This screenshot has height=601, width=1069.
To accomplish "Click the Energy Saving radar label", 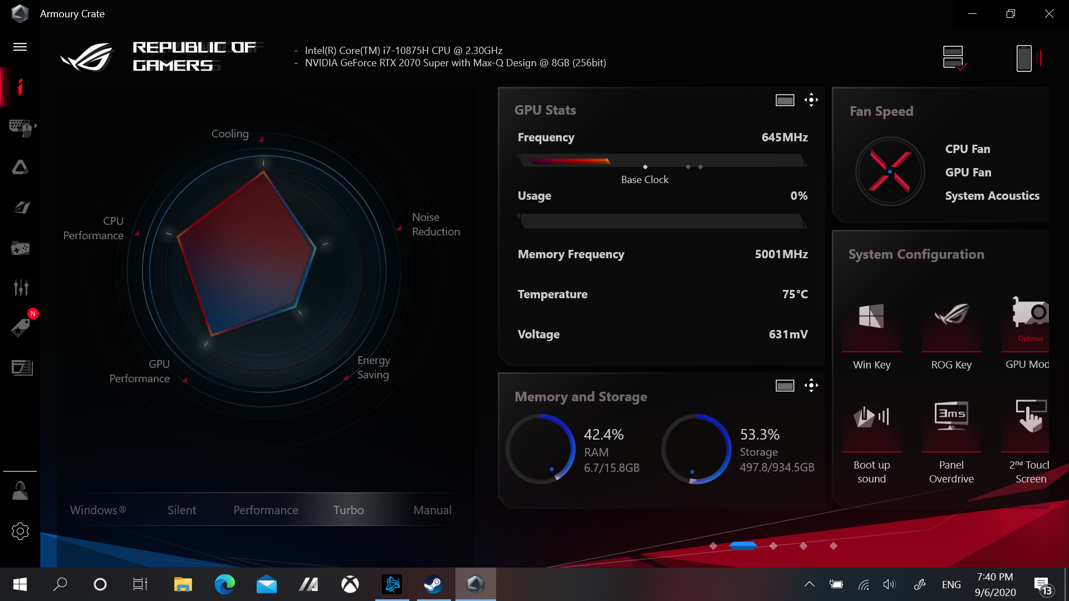I will tap(374, 367).
